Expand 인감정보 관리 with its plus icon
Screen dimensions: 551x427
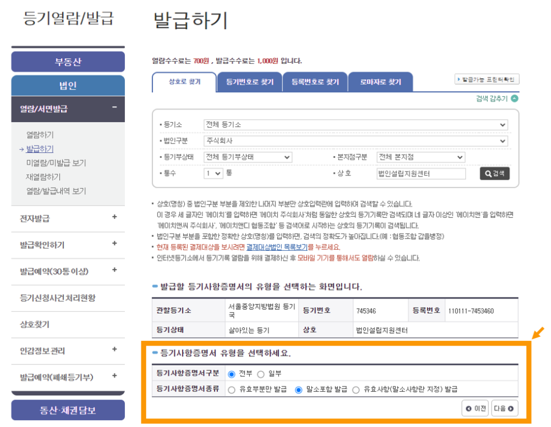(114, 349)
